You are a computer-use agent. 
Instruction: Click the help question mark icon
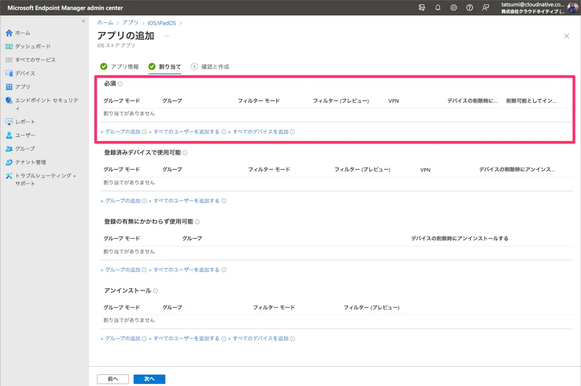point(469,8)
